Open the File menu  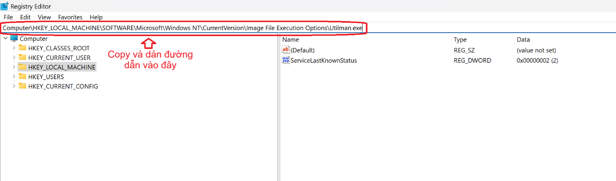8,17
